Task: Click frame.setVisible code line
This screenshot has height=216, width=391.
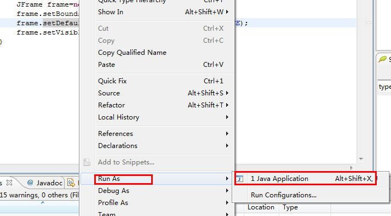Action: (48, 32)
